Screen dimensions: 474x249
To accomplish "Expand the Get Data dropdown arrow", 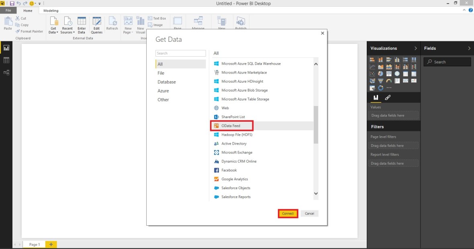I will (x=57, y=32).
